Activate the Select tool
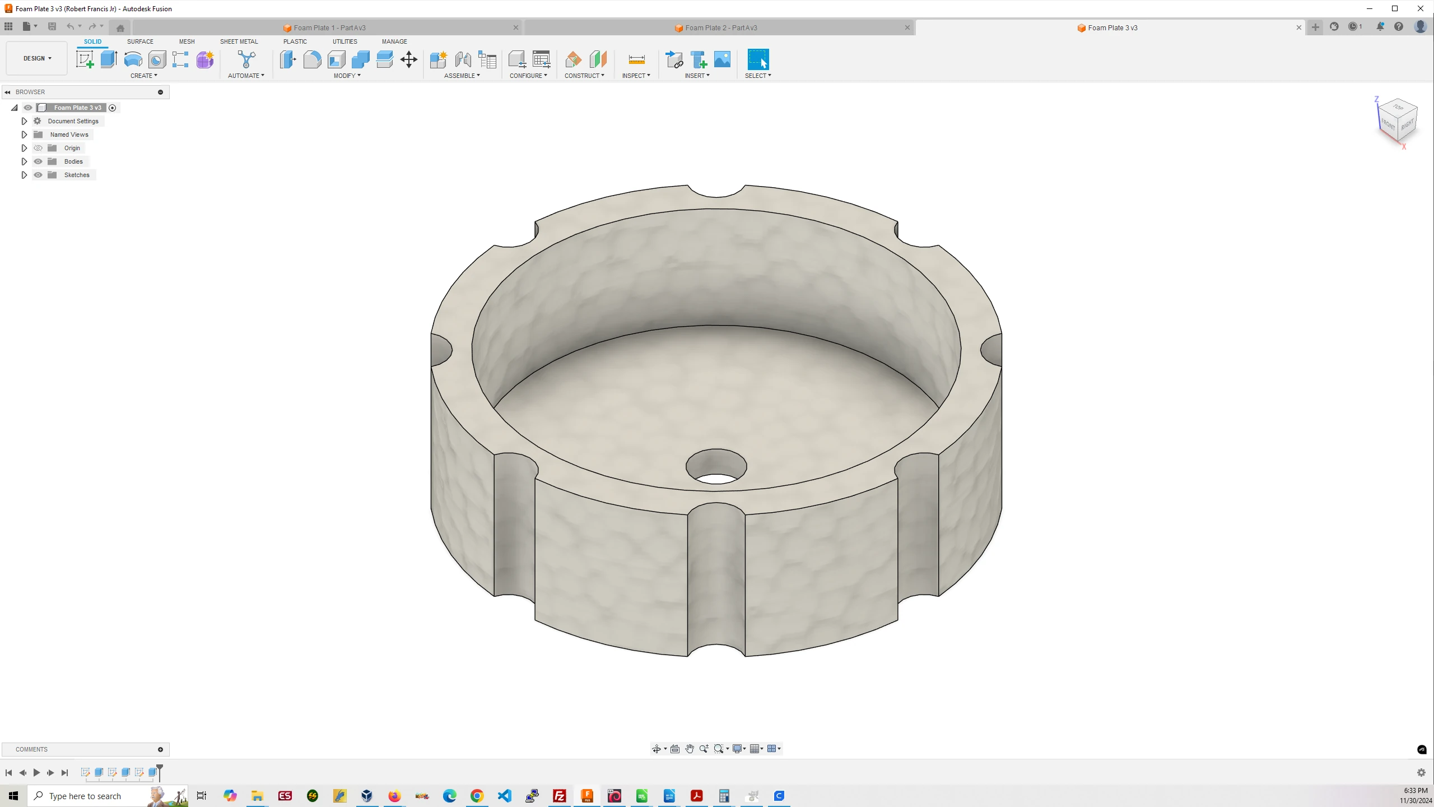Viewport: 1434px width, 807px height. [x=758, y=59]
